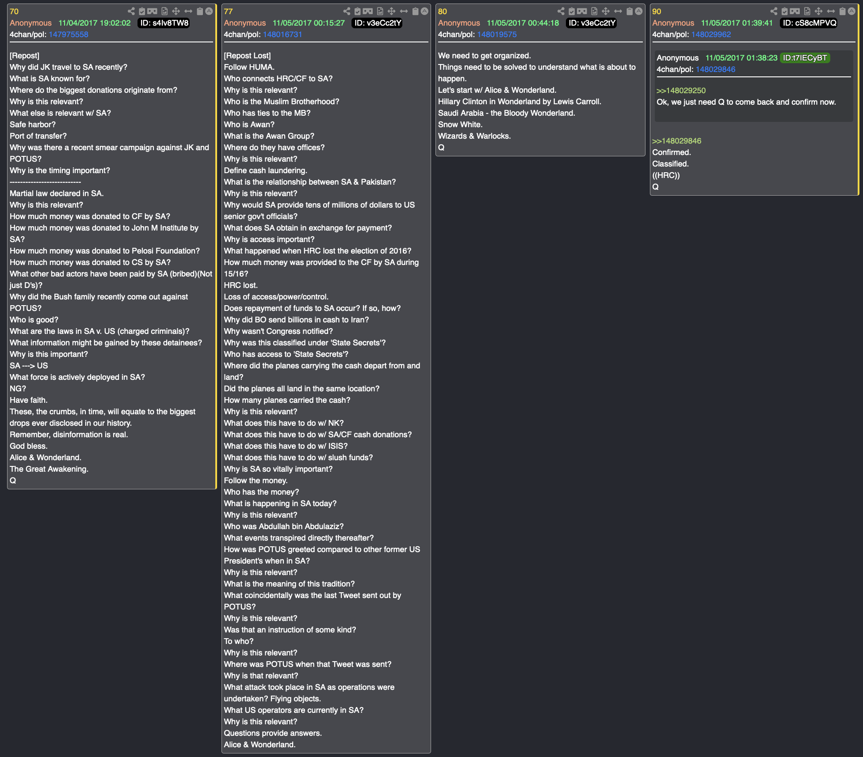
Task: Click the image file icon on post 77
Action: [x=380, y=11]
